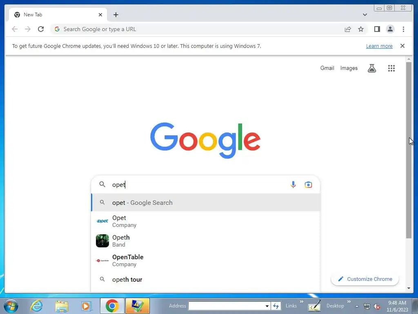Dismiss the Windows update info bar
Image resolution: width=418 pixels, height=314 pixels.
402,46
